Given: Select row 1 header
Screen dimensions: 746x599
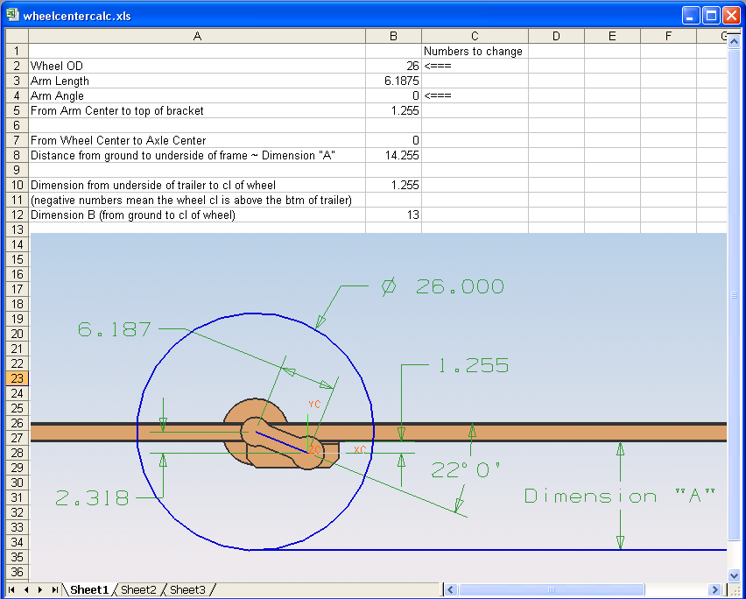Looking at the screenshot, I should click(x=18, y=51).
